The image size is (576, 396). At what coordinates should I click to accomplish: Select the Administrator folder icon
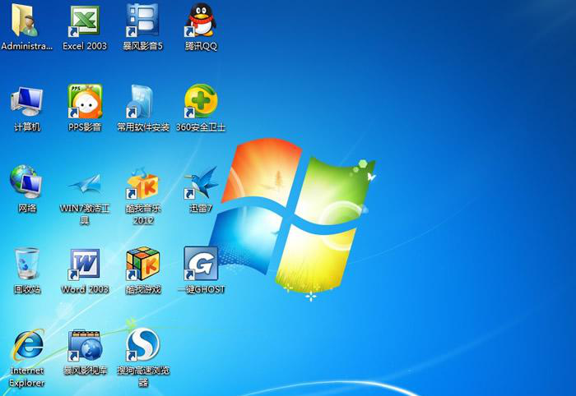click(x=26, y=20)
